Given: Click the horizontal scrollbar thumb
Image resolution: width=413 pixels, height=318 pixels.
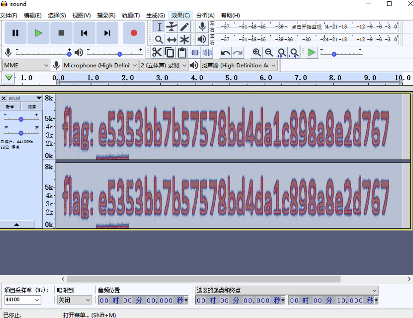Looking at the screenshot, I should pos(204,279).
